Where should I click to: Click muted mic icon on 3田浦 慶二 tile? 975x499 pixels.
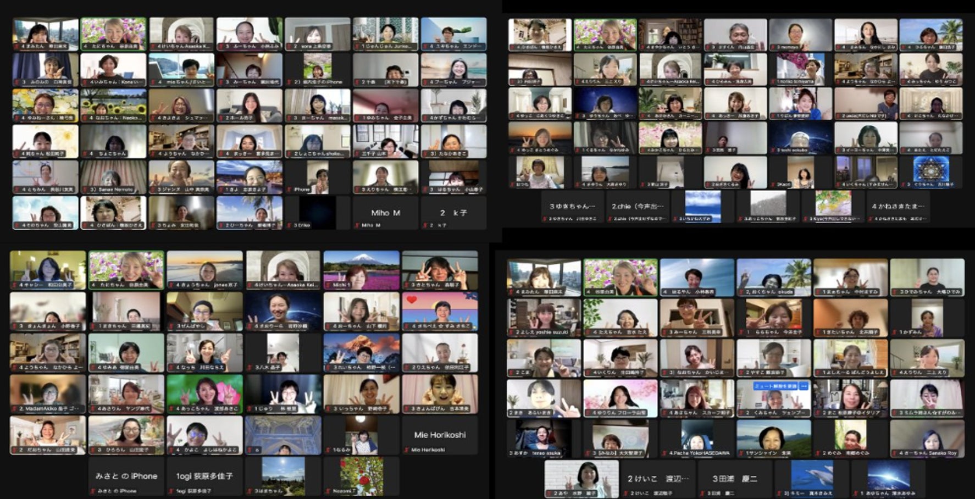(x=703, y=494)
